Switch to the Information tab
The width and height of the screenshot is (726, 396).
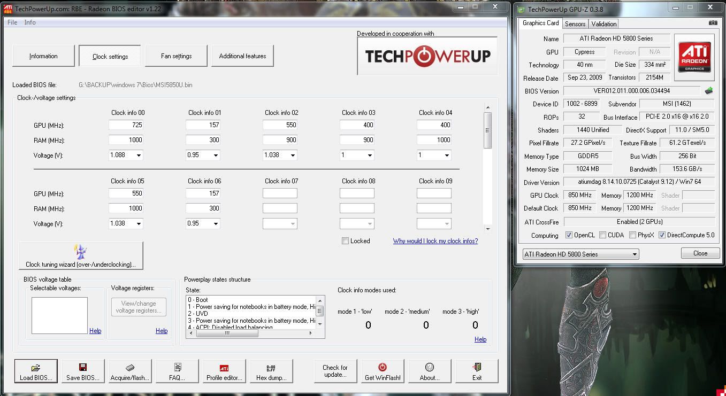(x=43, y=56)
